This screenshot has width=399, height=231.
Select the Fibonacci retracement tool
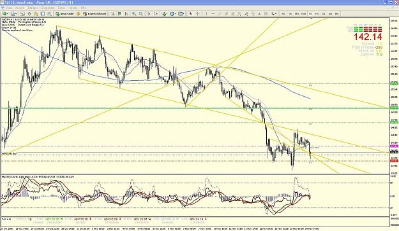pyautogui.click(x=239, y=14)
